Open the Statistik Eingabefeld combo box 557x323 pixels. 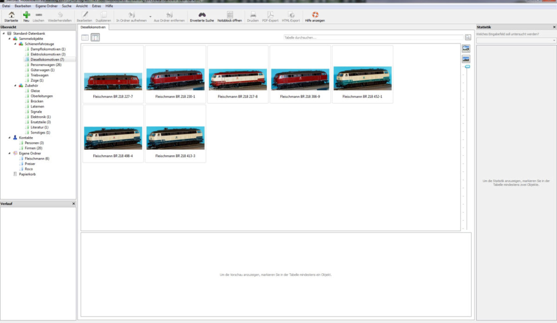coord(516,40)
